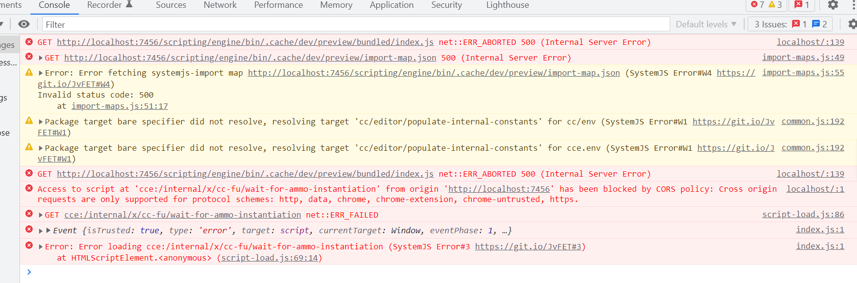This screenshot has height=283, width=857.
Task: Switch to the Network tab
Action: 220,5
